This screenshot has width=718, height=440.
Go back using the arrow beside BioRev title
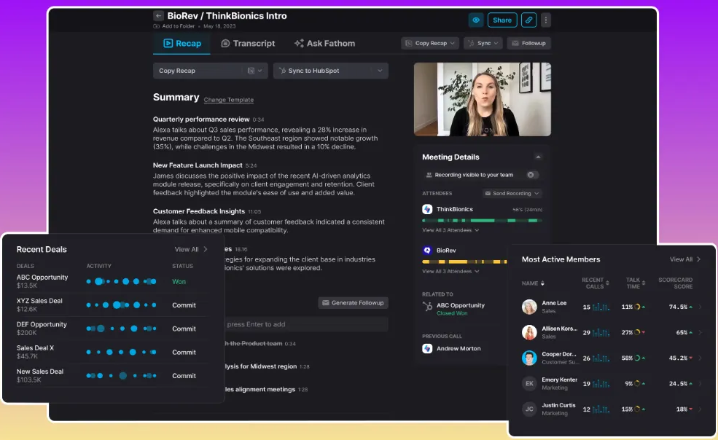pos(158,15)
